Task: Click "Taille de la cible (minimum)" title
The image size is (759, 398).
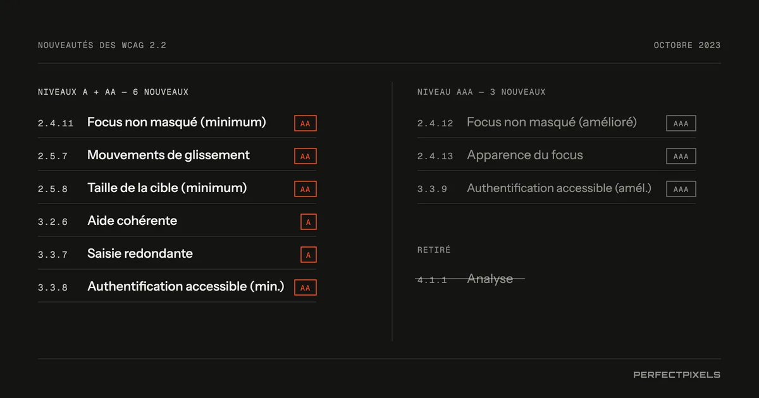Action: (167, 188)
